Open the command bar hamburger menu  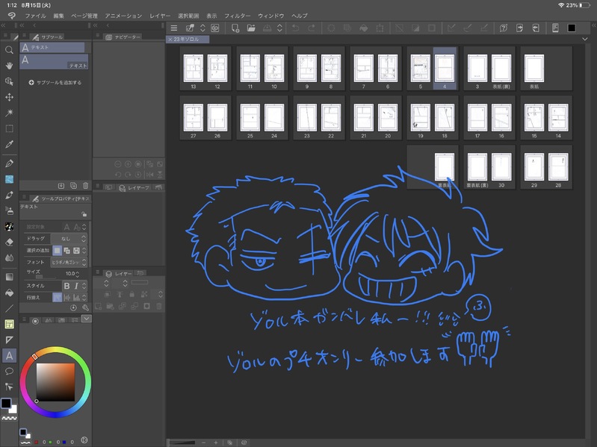[174, 28]
